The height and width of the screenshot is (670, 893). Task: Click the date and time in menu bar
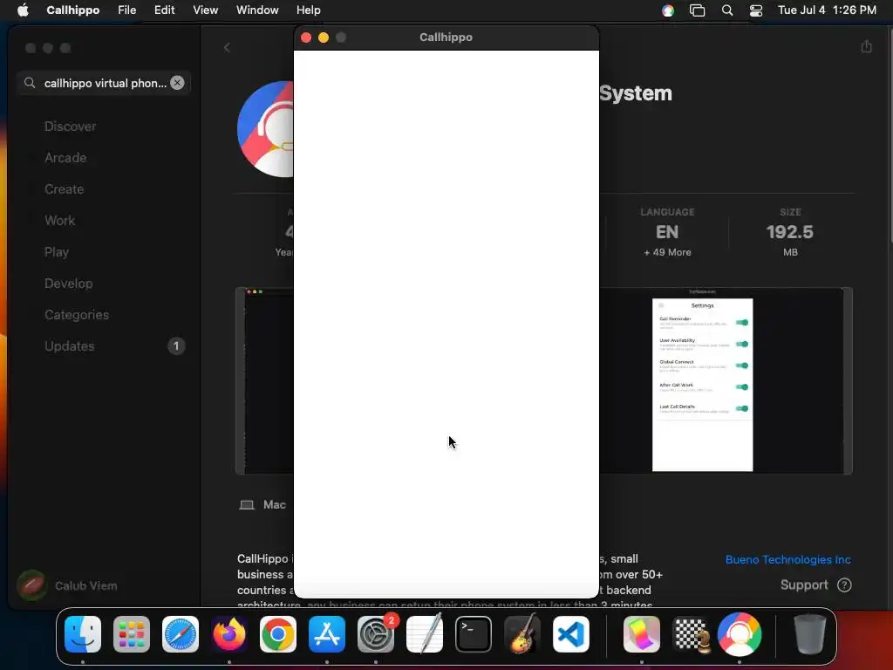(x=827, y=10)
